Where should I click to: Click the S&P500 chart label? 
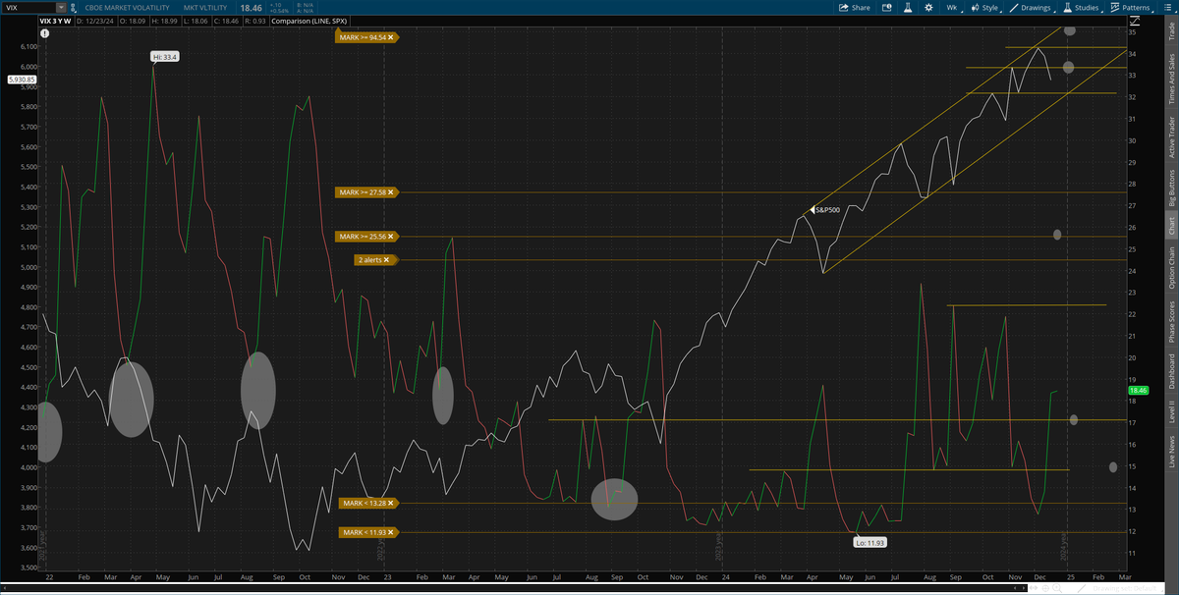(829, 210)
